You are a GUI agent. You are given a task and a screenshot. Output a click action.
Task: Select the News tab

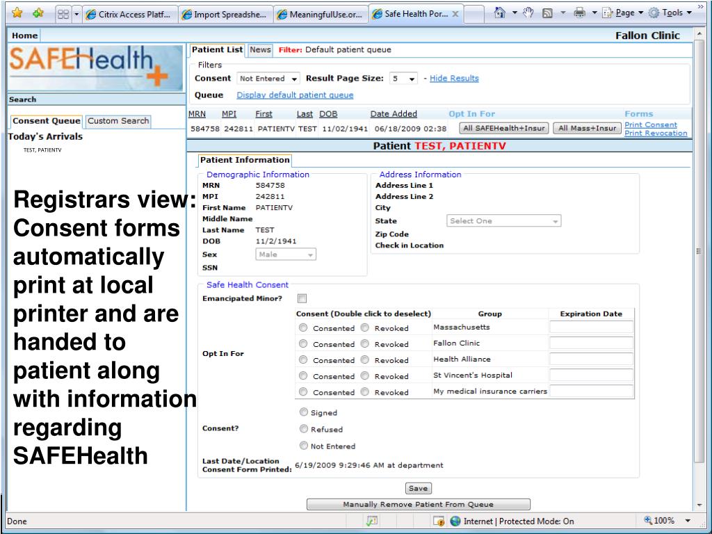point(260,49)
